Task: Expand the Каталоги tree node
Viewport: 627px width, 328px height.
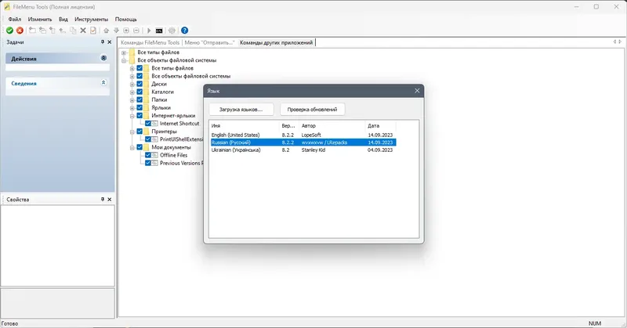Action: (x=132, y=92)
